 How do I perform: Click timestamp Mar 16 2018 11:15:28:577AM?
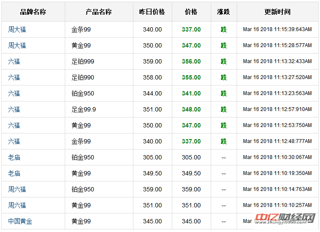(x=277, y=45)
